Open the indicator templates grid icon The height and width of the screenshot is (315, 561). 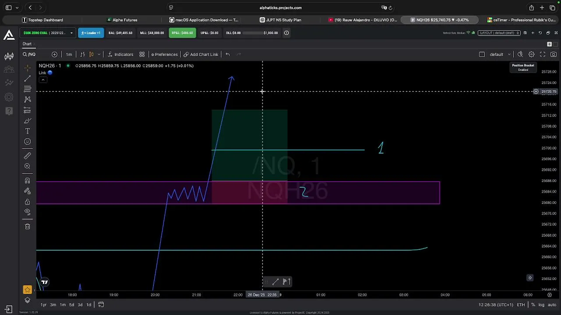(142, 54)
